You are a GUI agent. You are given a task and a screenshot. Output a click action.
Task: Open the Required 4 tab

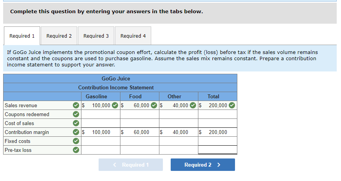pos(133,36)
